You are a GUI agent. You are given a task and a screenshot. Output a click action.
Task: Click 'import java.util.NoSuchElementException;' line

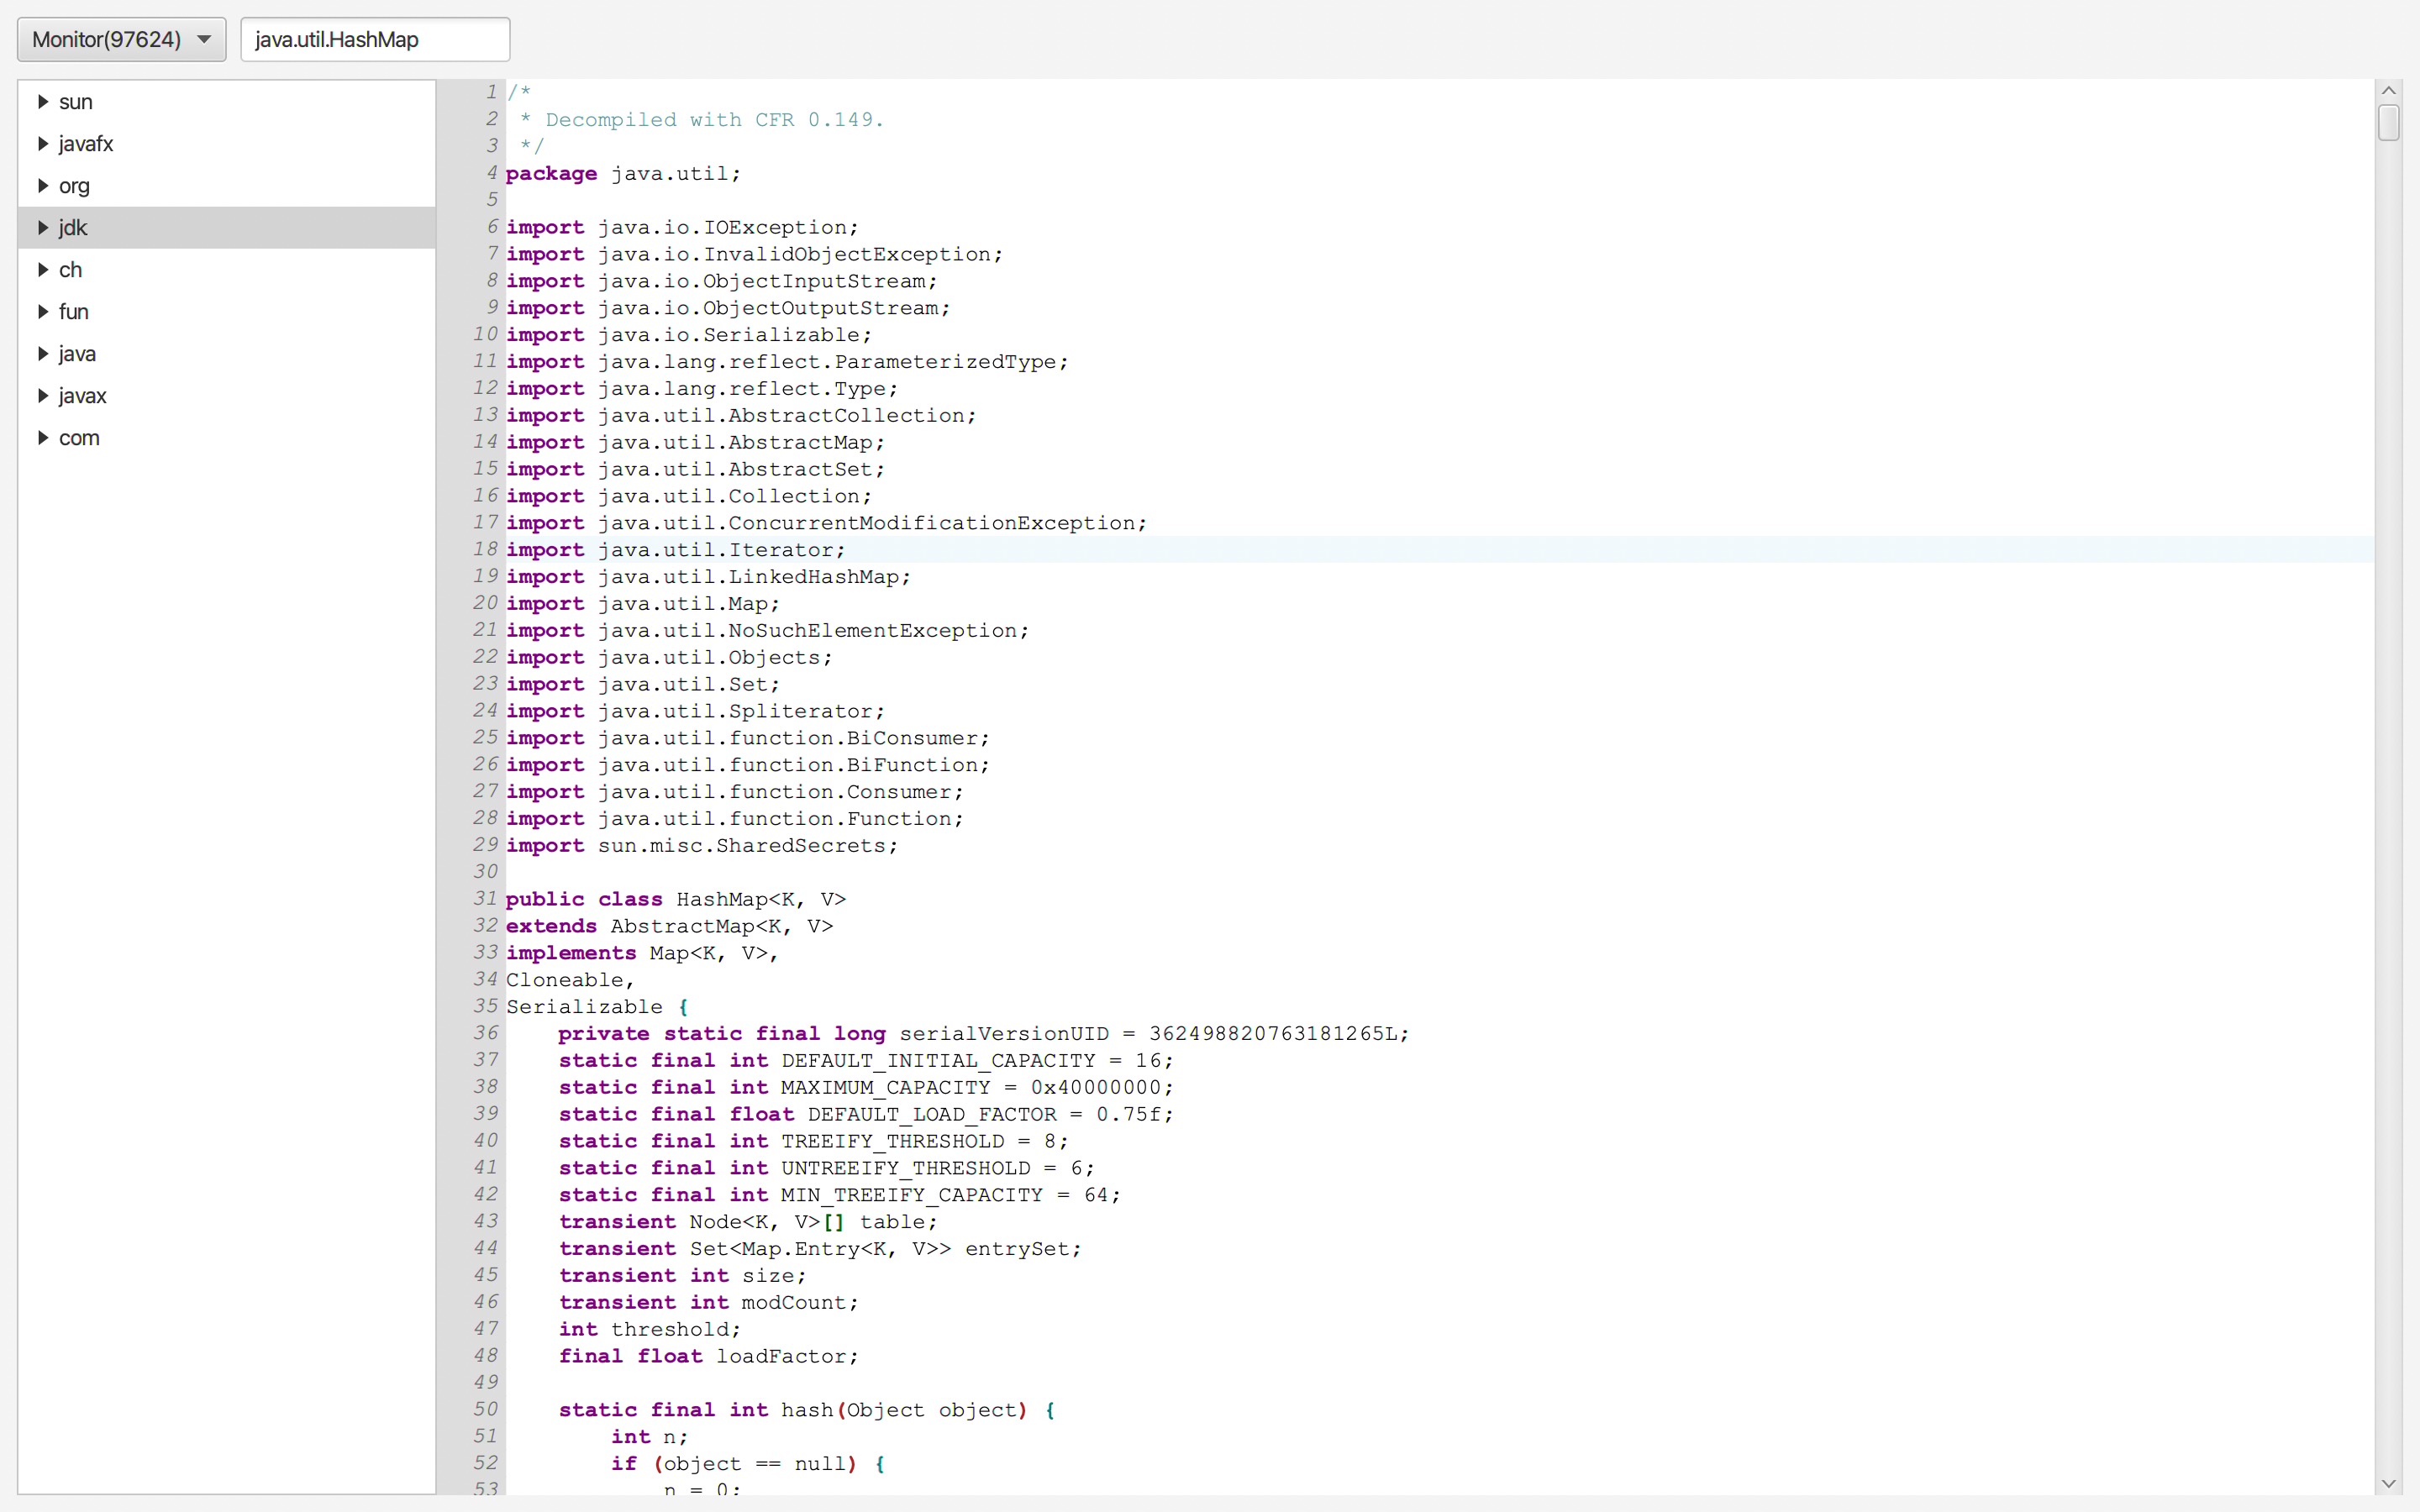coord(767,631)
